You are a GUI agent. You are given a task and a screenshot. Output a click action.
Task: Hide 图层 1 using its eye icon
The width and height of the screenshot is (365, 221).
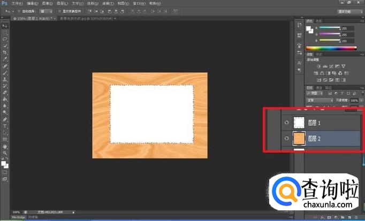(x=286, y=123)
